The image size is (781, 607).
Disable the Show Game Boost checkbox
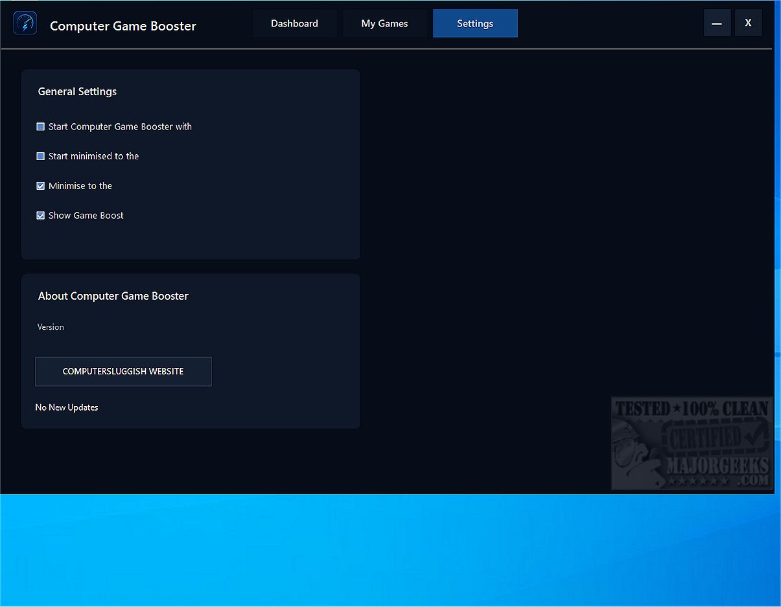click(41, 216)
